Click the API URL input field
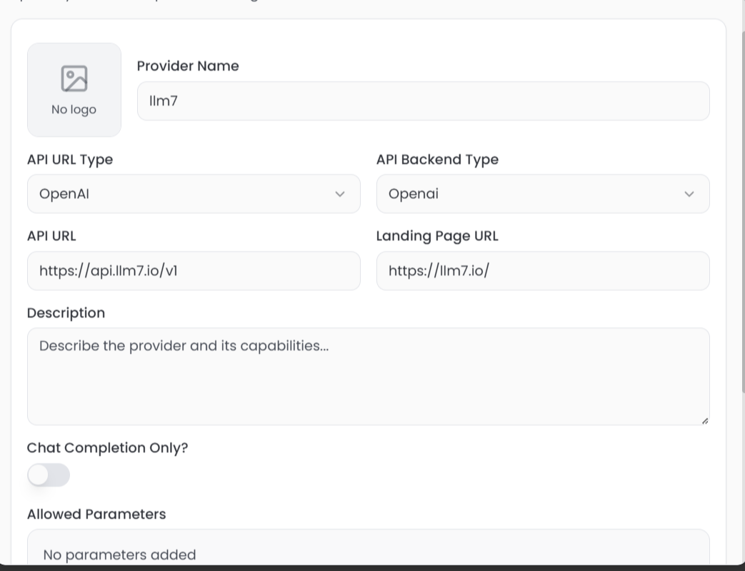The width and height of the screenshot is (745, 571). (x=194, y=271)
